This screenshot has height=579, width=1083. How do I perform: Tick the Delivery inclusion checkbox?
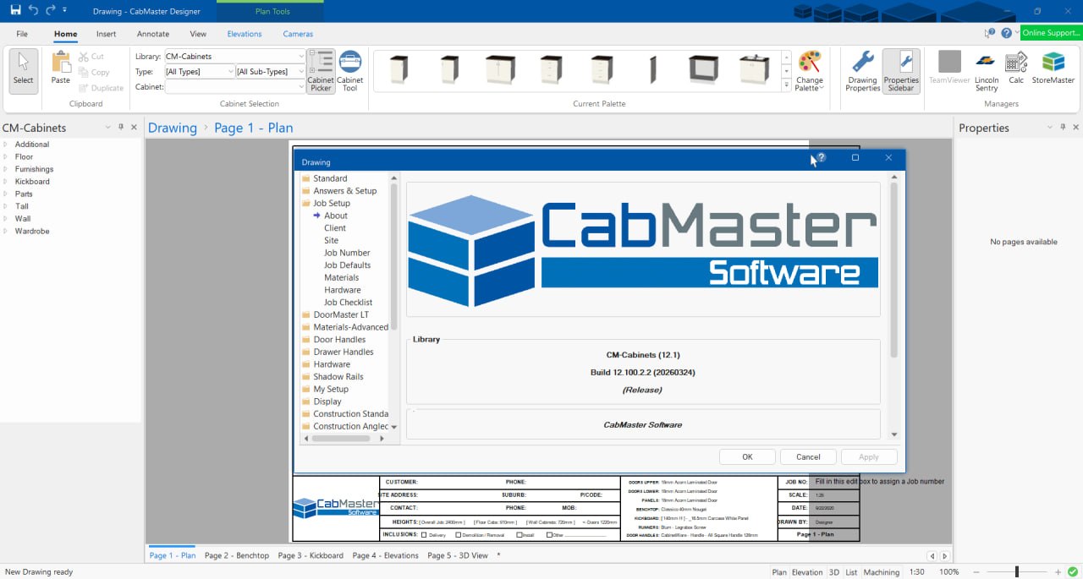coord(424,535)
